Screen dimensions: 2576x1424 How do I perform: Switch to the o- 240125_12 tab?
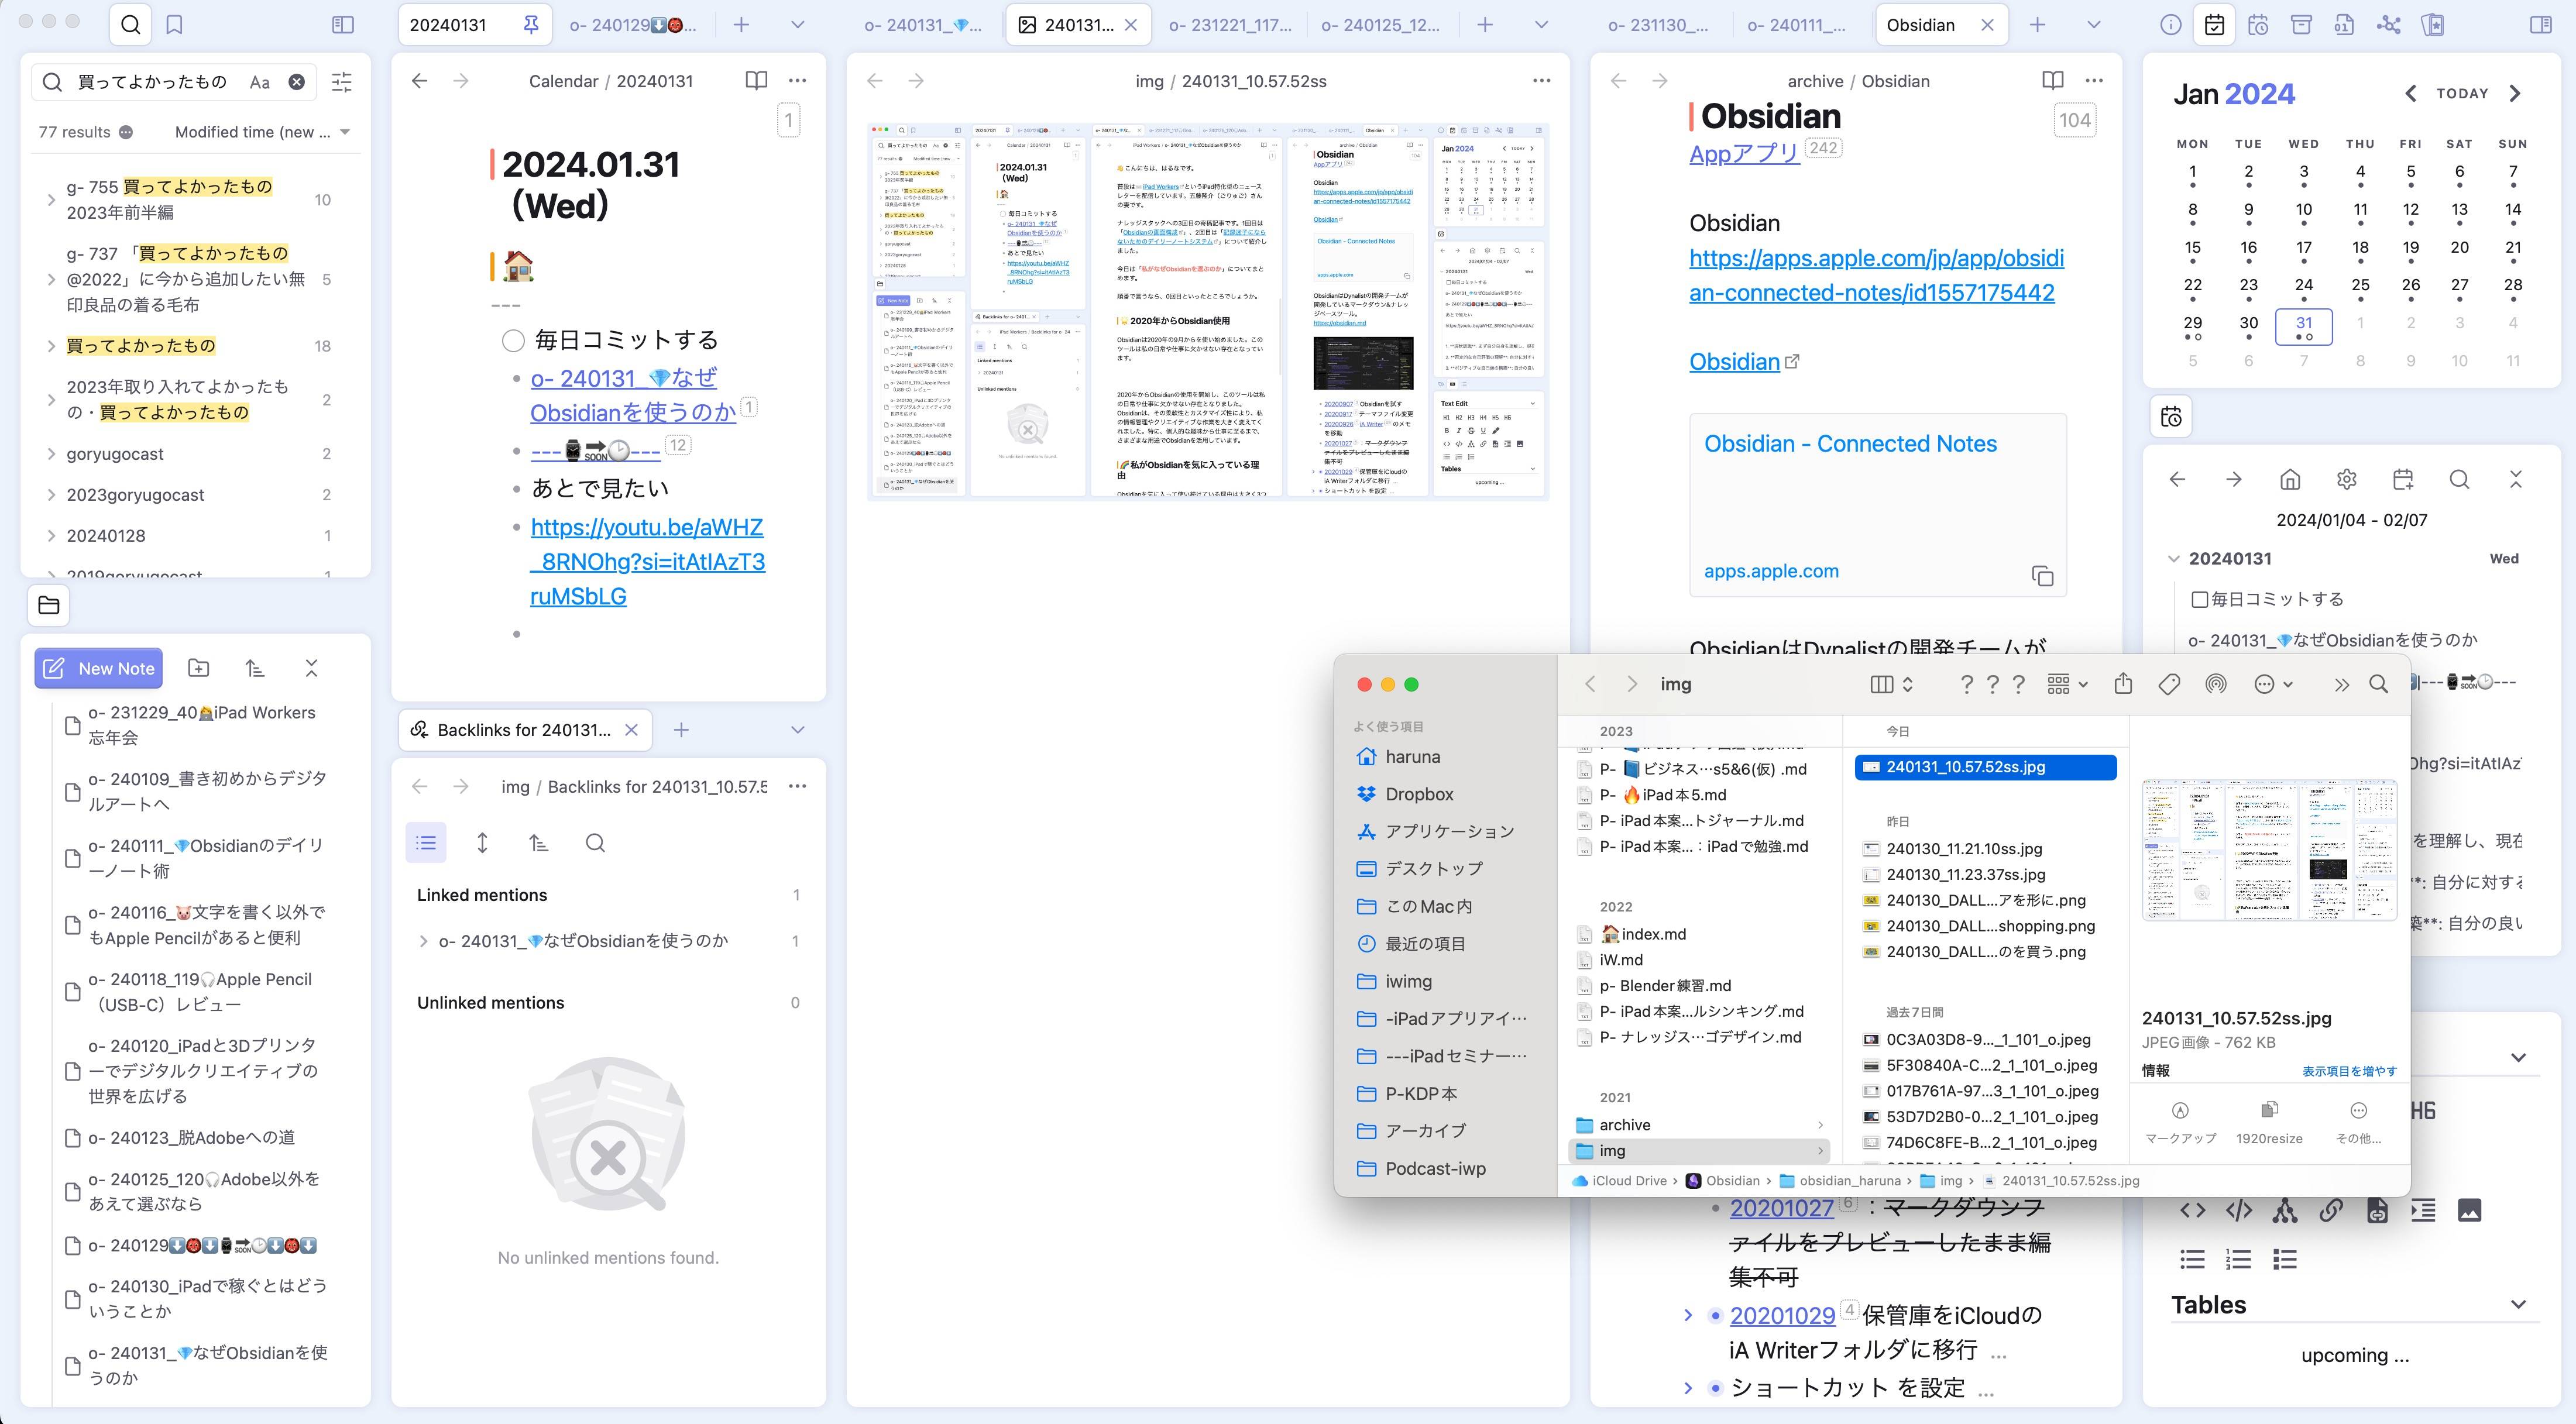tap(1380, 25)
